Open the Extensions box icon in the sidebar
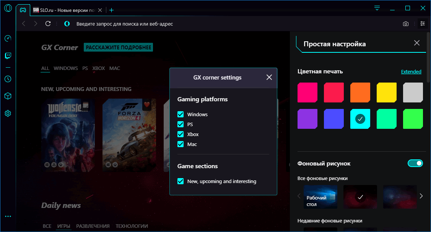The height and width of the screenshot is (232, 431). point(8,96)
